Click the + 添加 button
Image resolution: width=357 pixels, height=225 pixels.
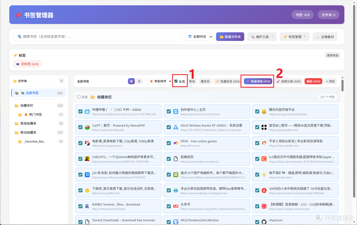pyautogui.click(x=330, y=81)
